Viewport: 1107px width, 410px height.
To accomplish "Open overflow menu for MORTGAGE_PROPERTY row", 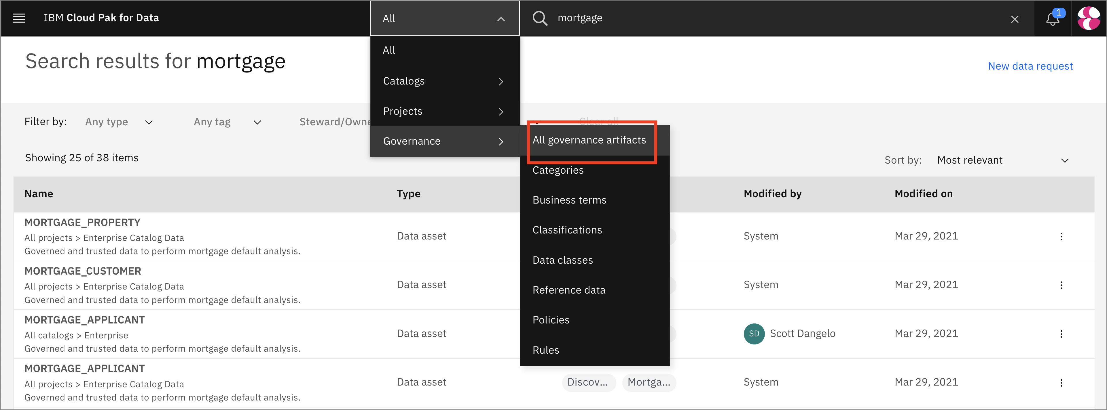I will point(1061,237).
